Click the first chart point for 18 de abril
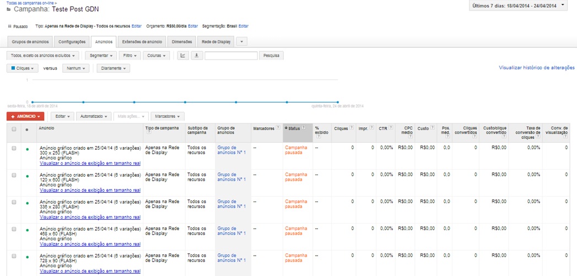This screenshot has width=577, height=276. coord(33,102)
